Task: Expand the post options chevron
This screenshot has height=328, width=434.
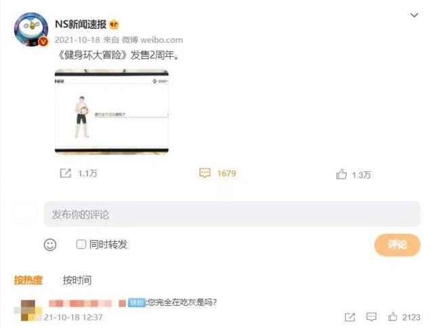Action: [414, 15]
